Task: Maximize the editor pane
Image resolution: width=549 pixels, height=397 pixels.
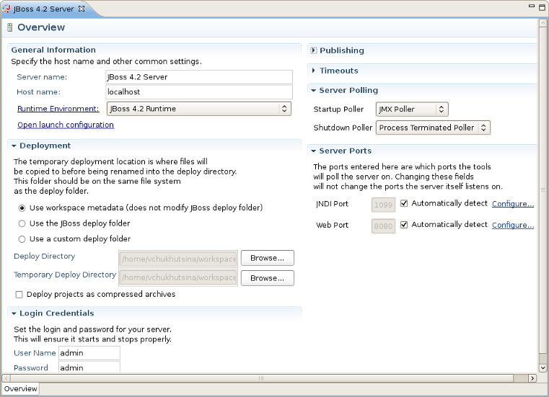Action: 540,6
